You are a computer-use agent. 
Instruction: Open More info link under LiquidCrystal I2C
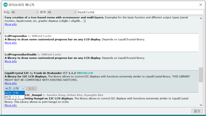11,83
